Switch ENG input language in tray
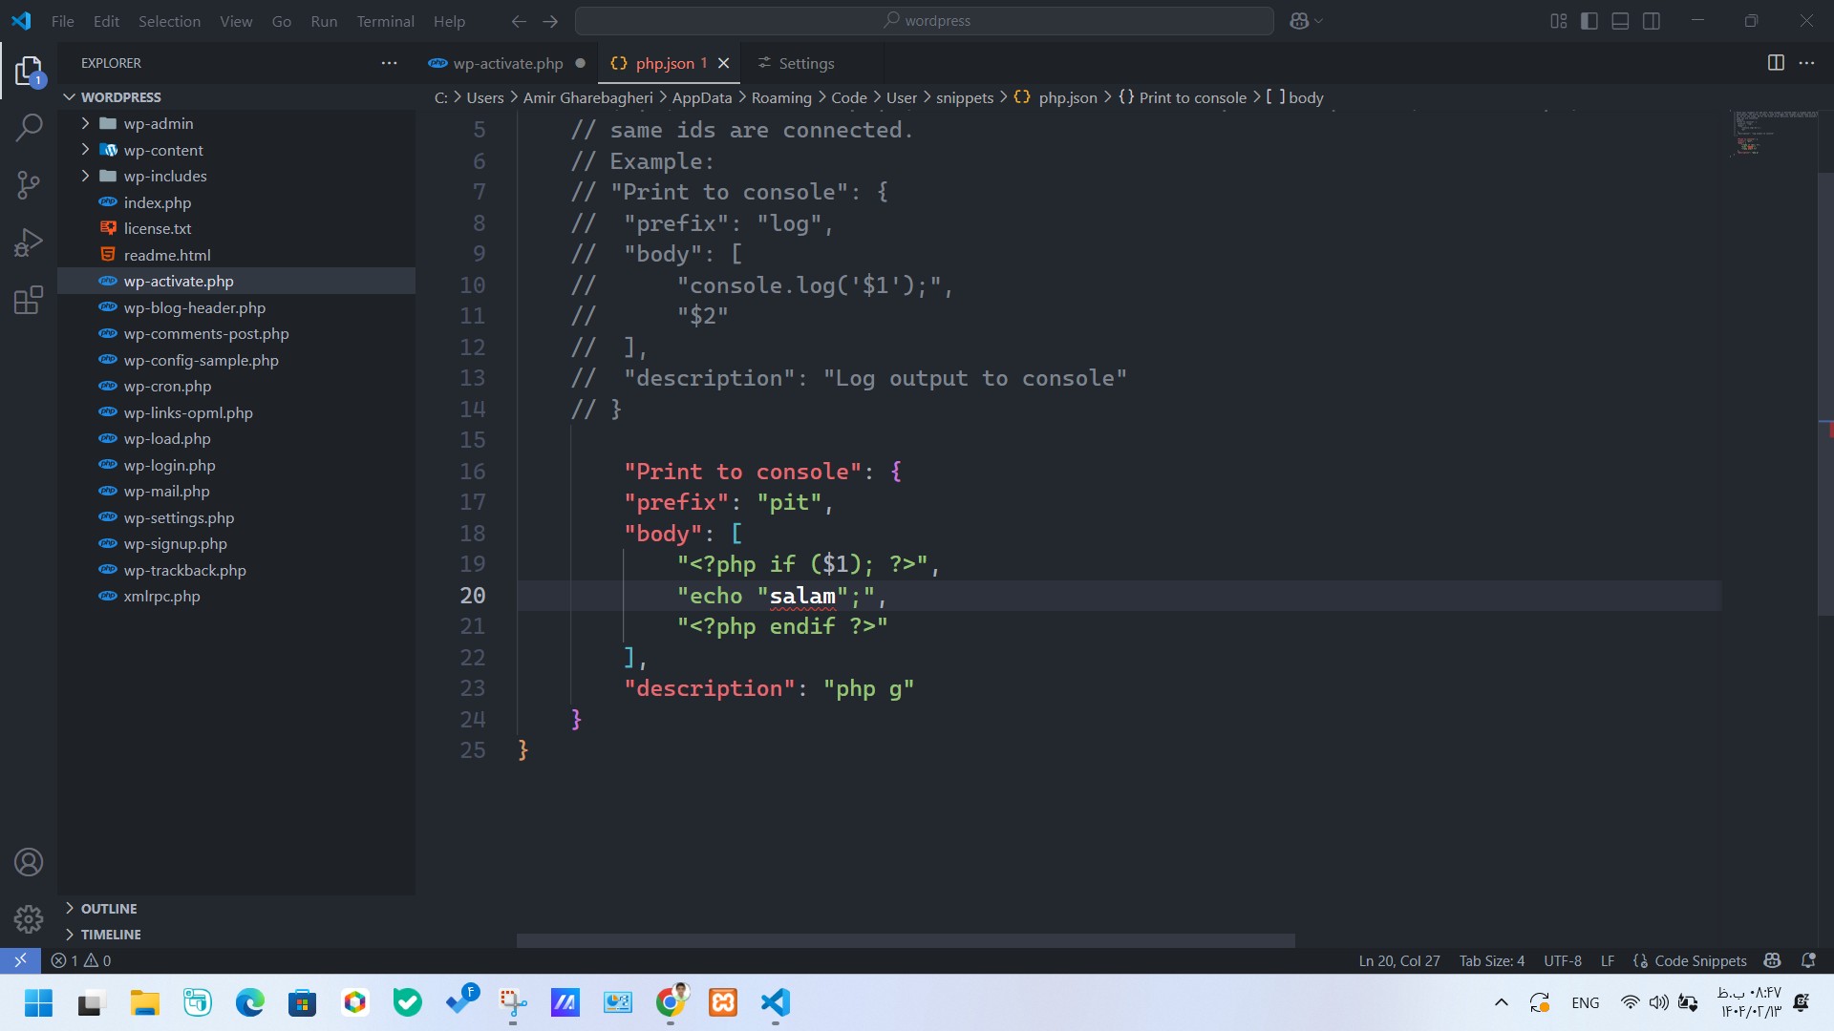This screenshot has width=1834, height=1031. (1585, 1002)
